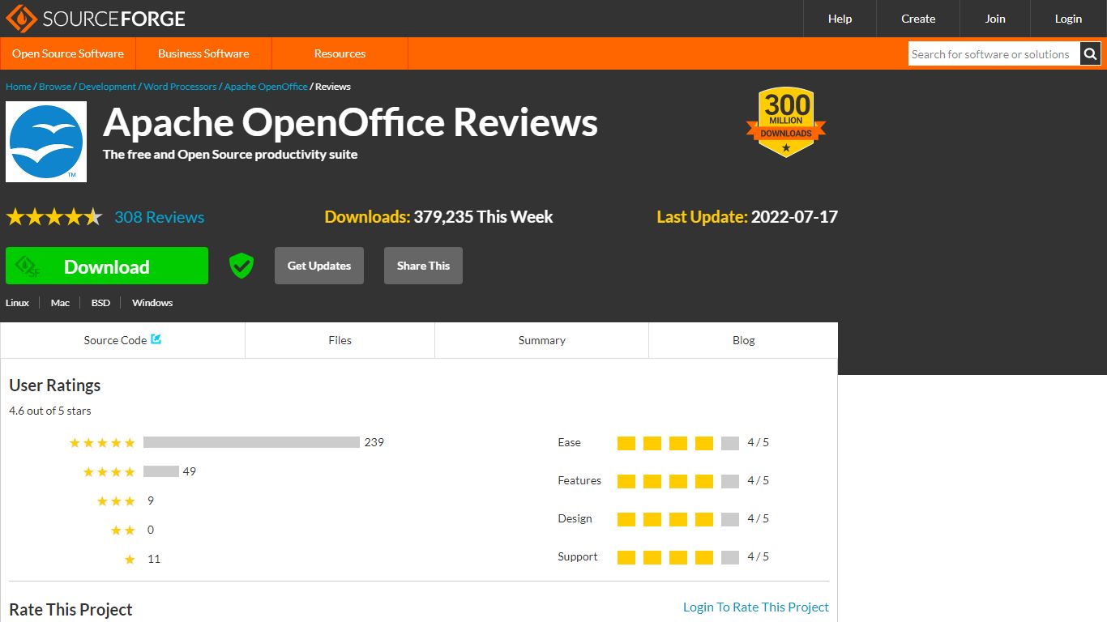1107x622 pixels.
Task: Click the Rate This Project heading
Action: point(71,610)
